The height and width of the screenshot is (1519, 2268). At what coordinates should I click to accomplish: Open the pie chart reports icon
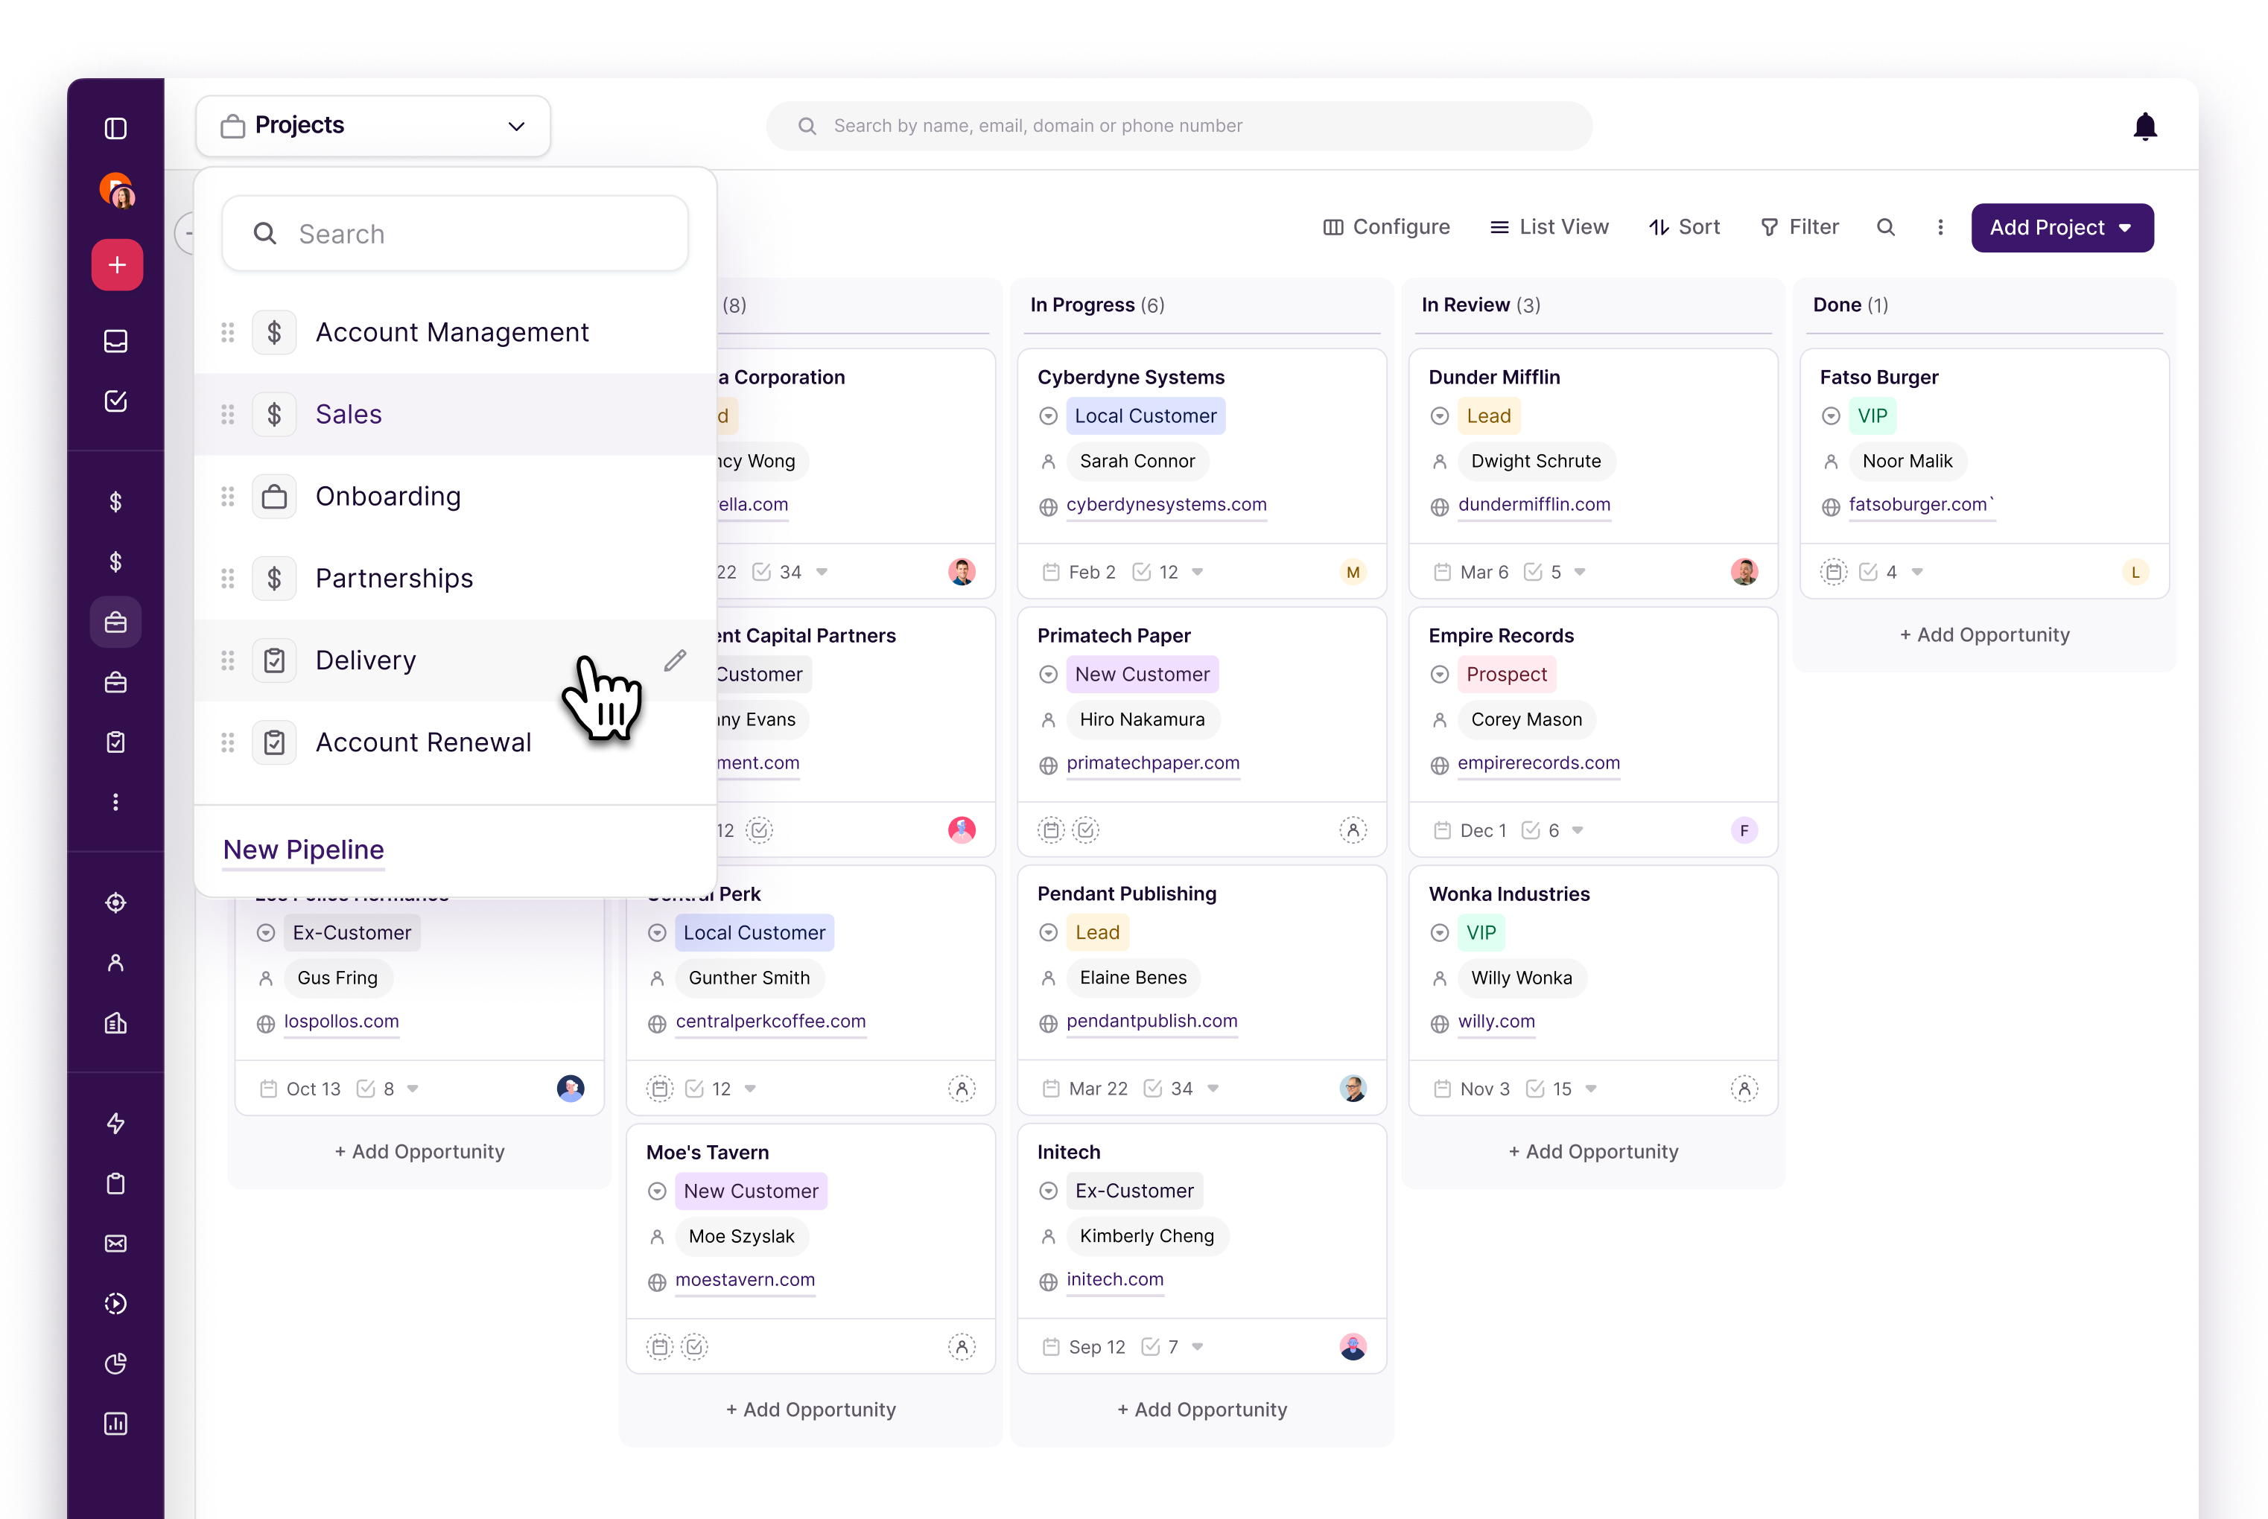pyautogui.click(x=115, y=1363)
